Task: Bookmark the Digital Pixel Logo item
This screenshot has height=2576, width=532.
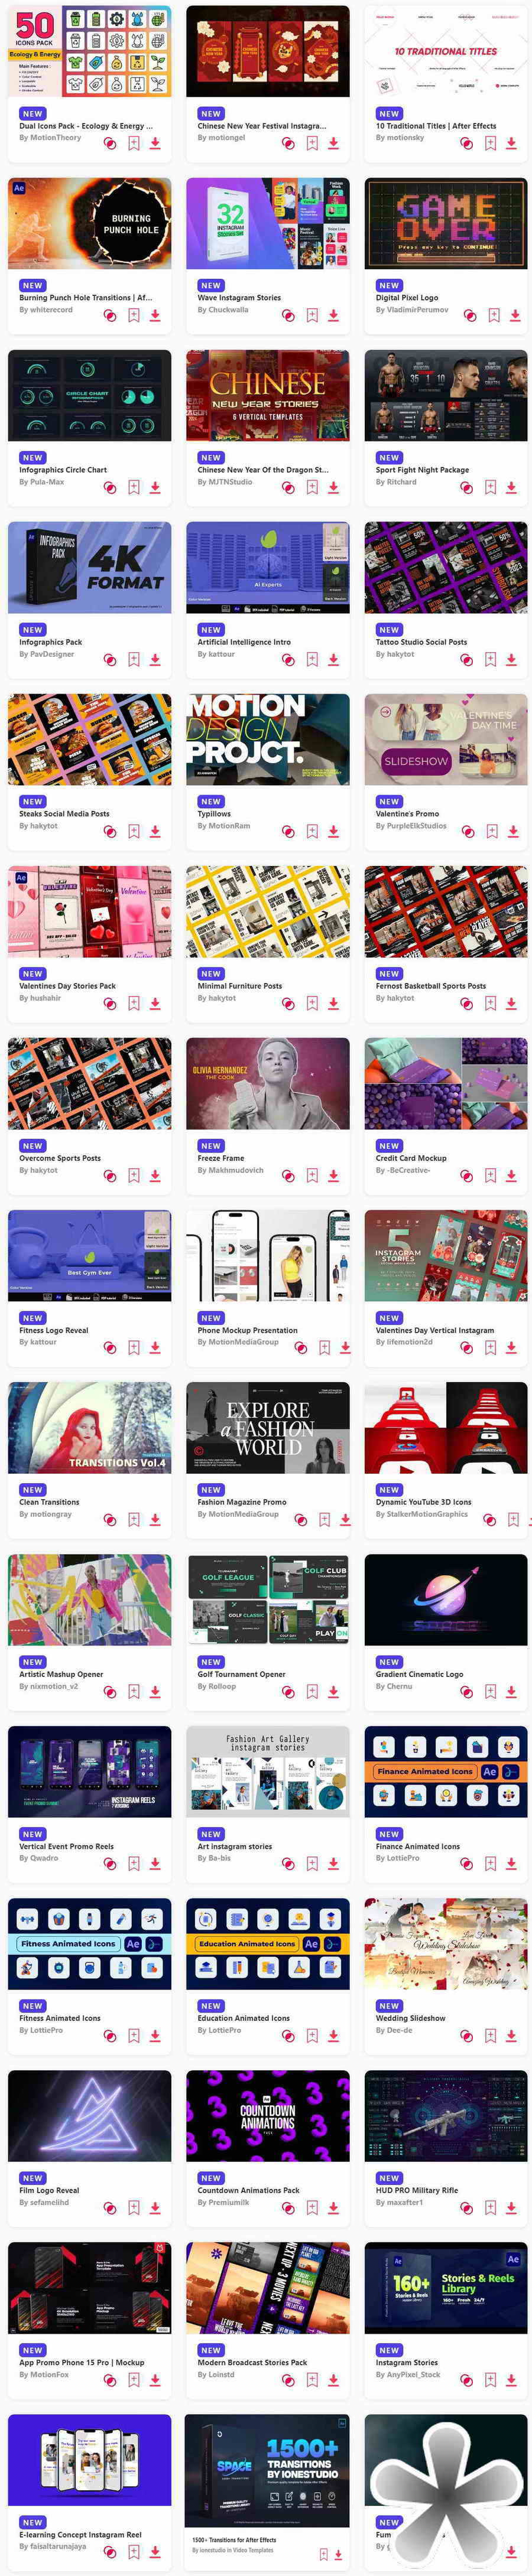Action: [494, 316]
